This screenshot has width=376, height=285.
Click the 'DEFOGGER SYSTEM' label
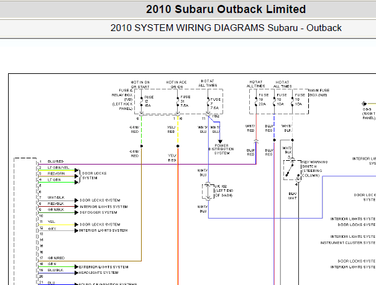(98, 212)
